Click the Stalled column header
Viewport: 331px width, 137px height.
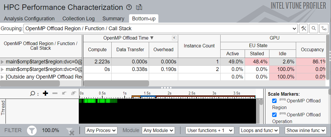257,54
